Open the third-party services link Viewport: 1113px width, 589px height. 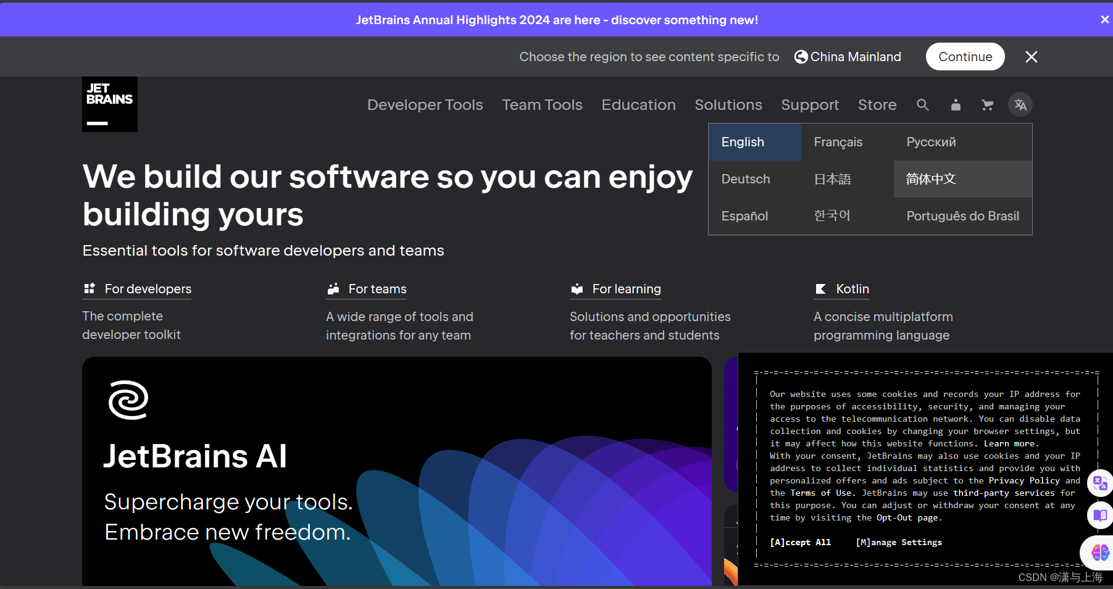(1004, 493)
